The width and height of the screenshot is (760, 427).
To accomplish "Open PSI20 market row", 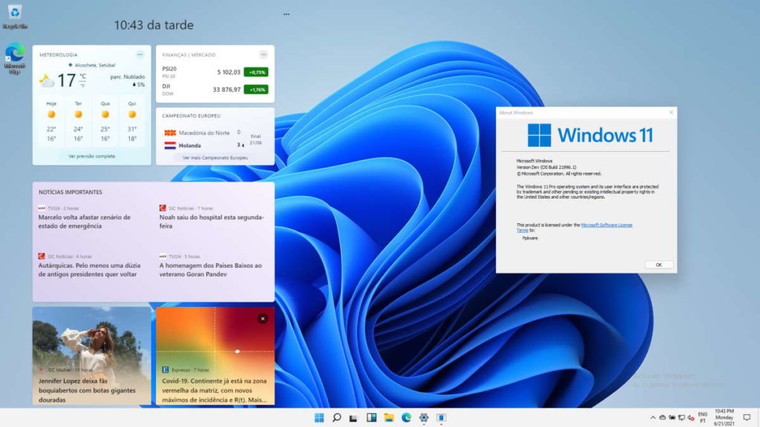I will pos(214,72).
